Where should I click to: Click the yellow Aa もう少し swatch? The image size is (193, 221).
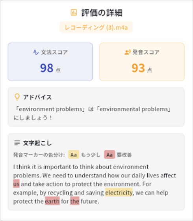click(74, 155)
